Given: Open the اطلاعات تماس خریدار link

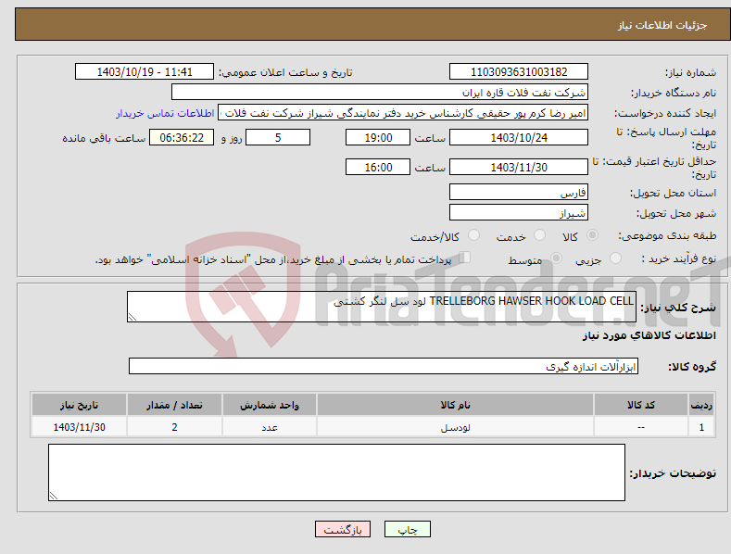Looking at the screenshot, I should coord(165,113).
